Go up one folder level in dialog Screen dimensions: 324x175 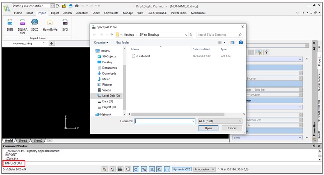pos(112,35)
